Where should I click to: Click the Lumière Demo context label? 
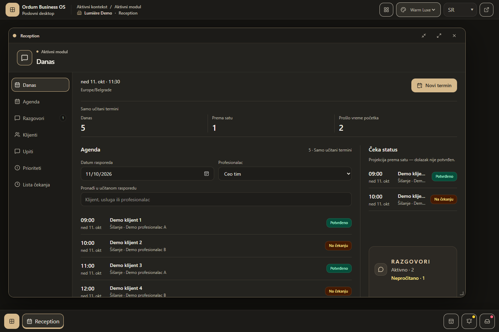[98, 13]
